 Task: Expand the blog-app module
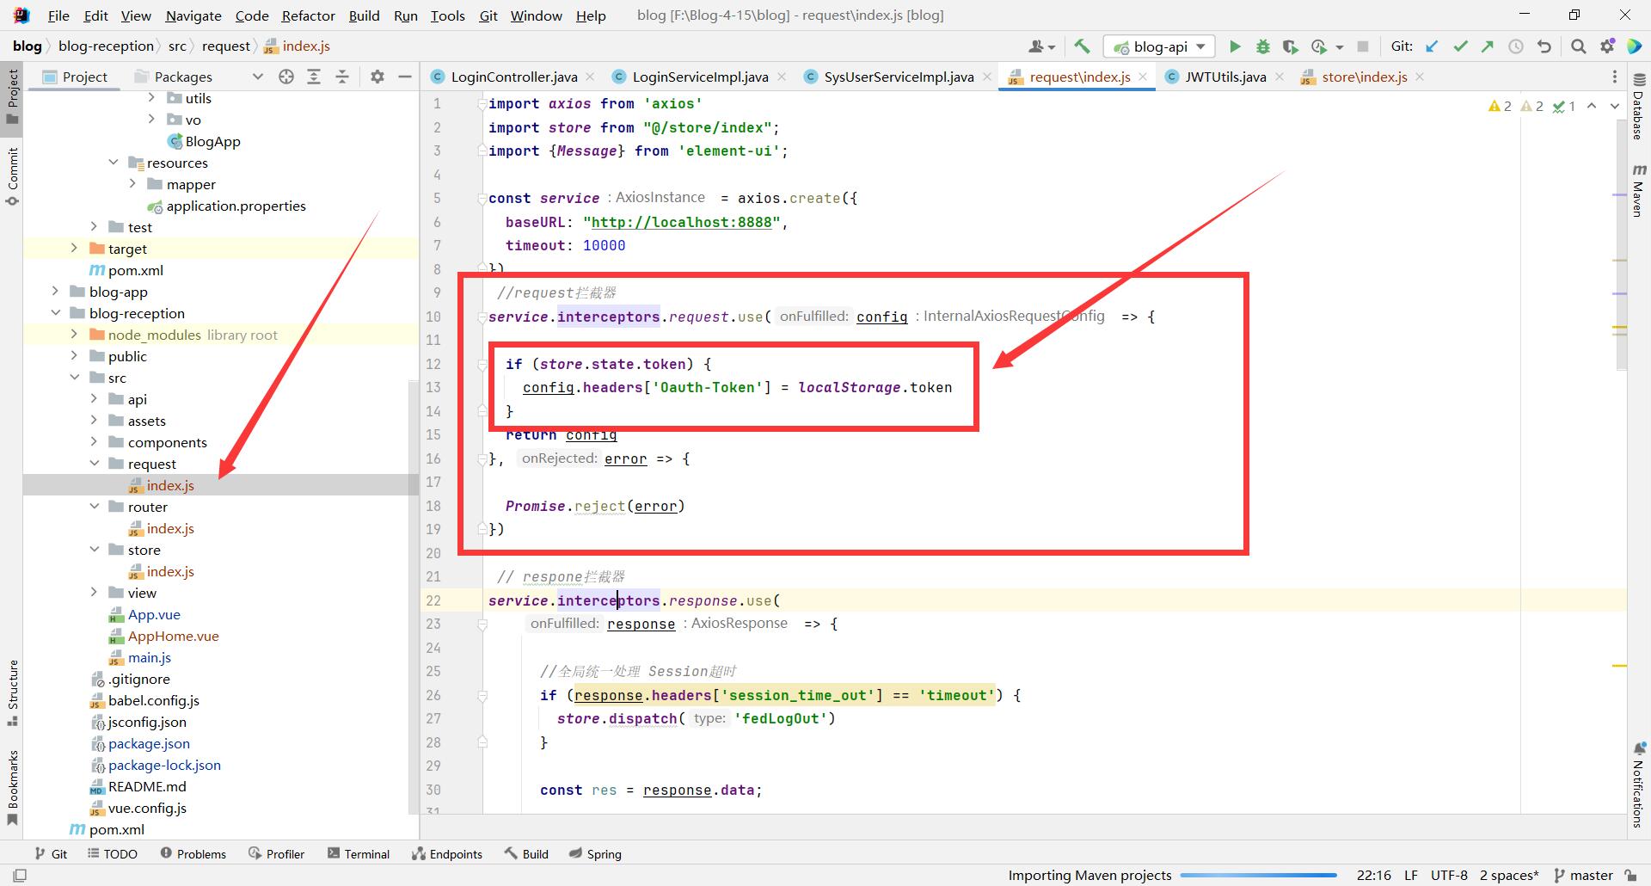tap(55, 291)
